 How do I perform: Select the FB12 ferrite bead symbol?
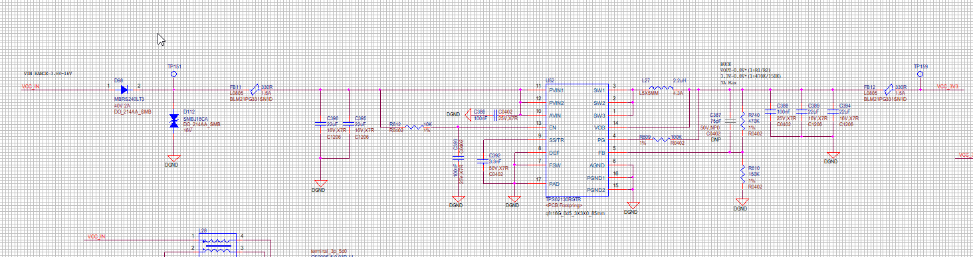click(x=889, y=89)
